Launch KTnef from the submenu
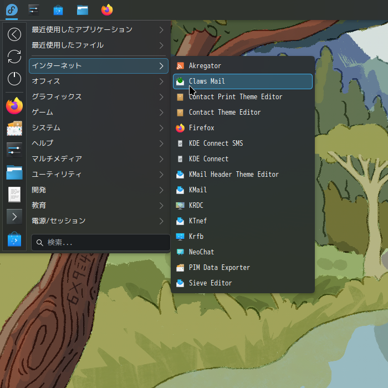This screenshot has width=388, height=388. (243, 221)
